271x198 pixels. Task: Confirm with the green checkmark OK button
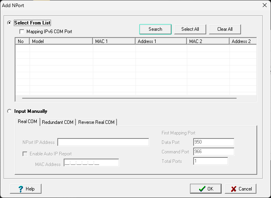point(205,189)
